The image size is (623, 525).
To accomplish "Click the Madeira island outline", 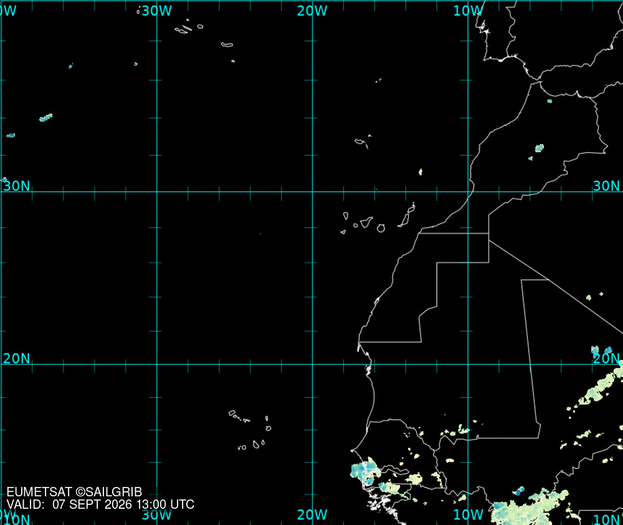I will click(363, 142).
